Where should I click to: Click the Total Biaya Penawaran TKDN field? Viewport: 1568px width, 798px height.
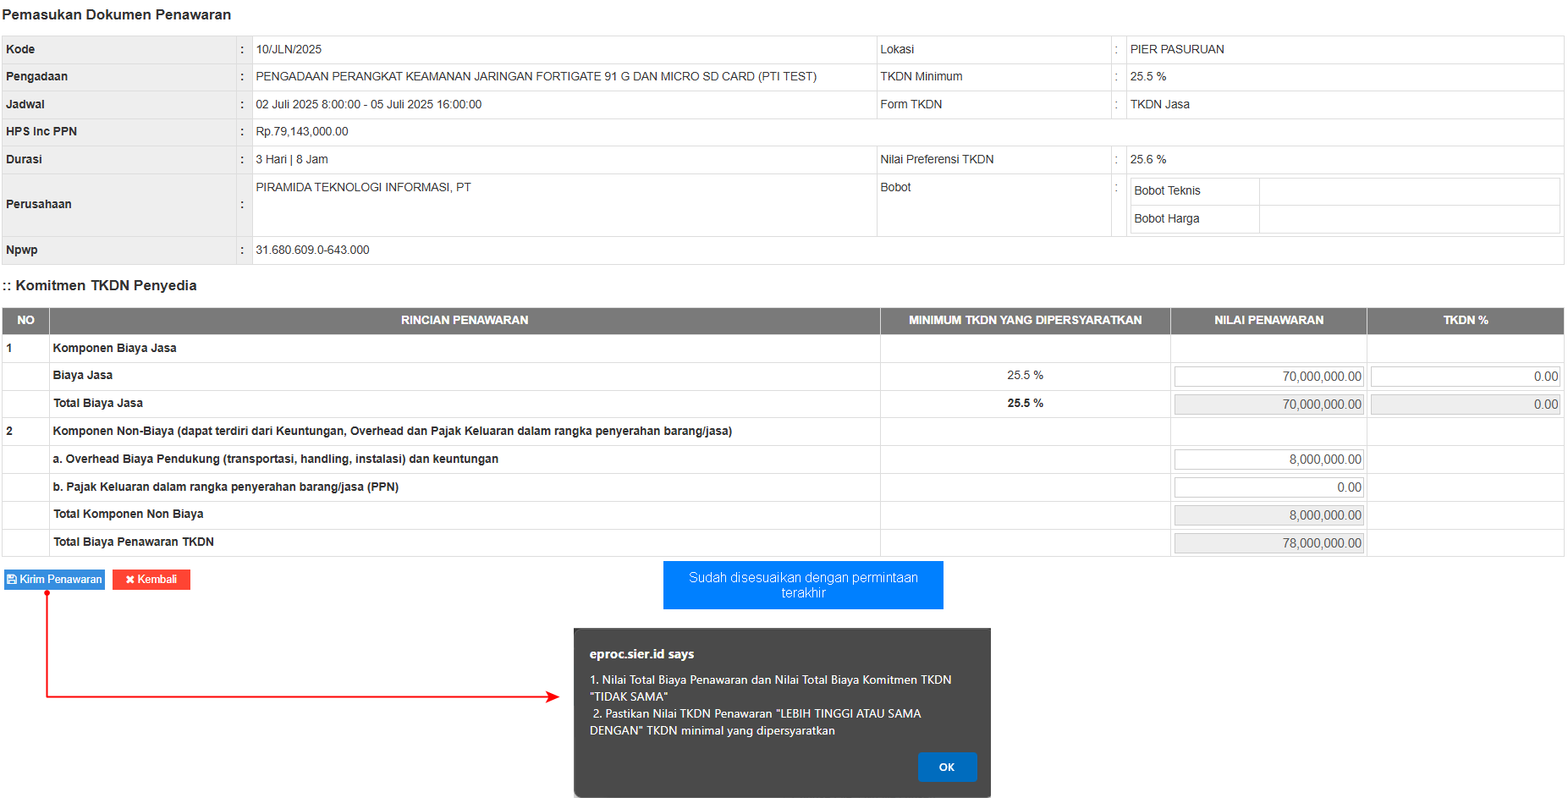[1268, 543]
